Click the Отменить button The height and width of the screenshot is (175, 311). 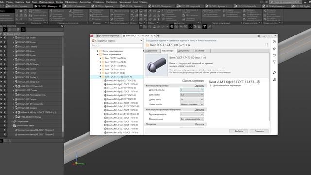click(x=259, y=131)
